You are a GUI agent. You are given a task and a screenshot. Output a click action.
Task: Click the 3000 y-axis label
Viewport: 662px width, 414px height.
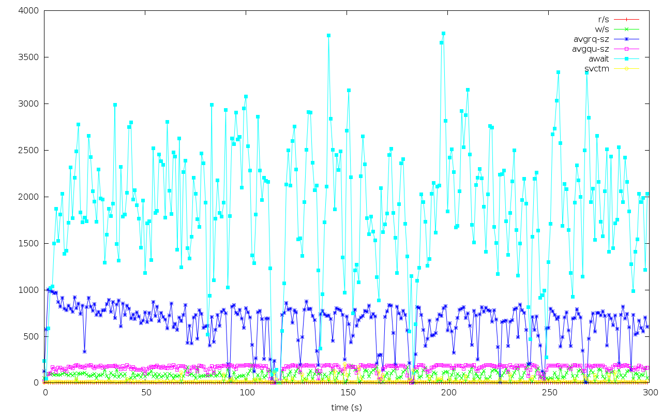[x=29, y=103]
